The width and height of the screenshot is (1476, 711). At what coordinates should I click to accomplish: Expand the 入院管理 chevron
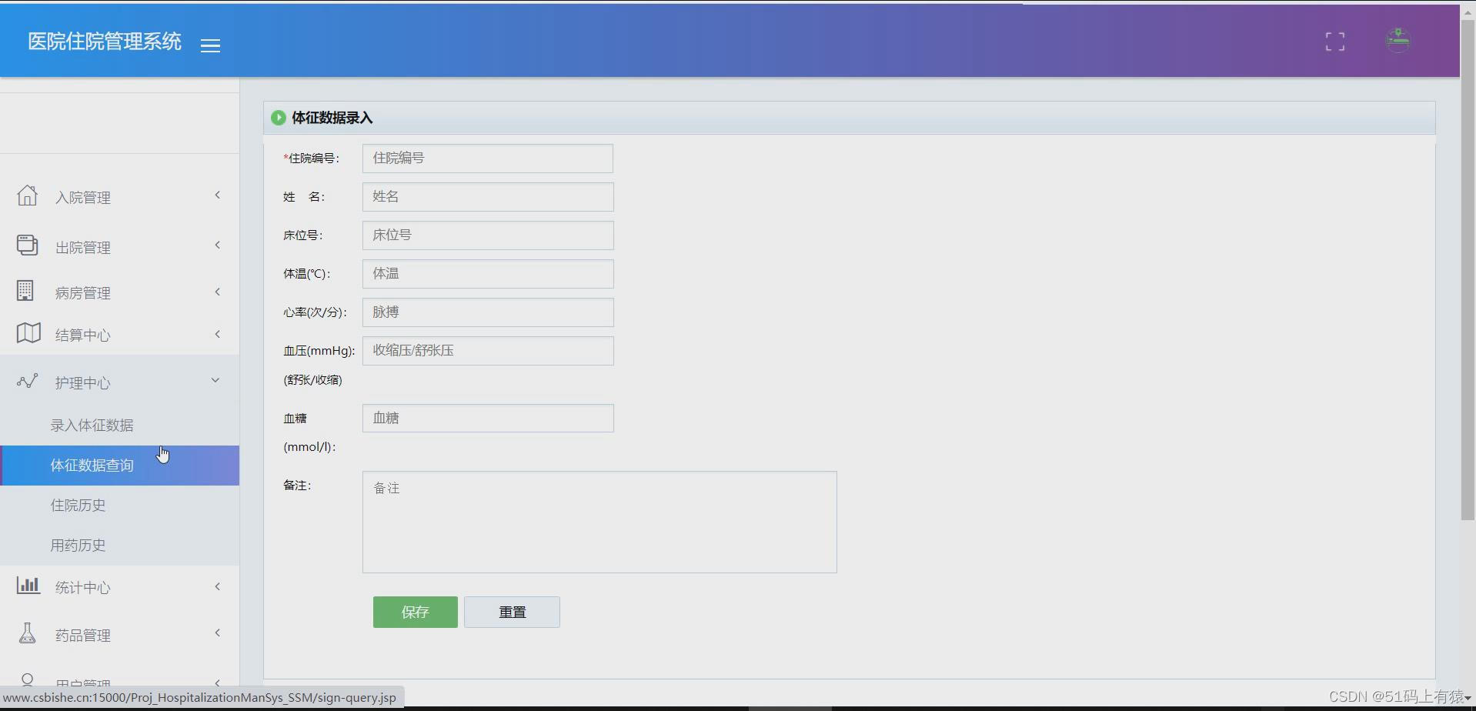[218, 195]
